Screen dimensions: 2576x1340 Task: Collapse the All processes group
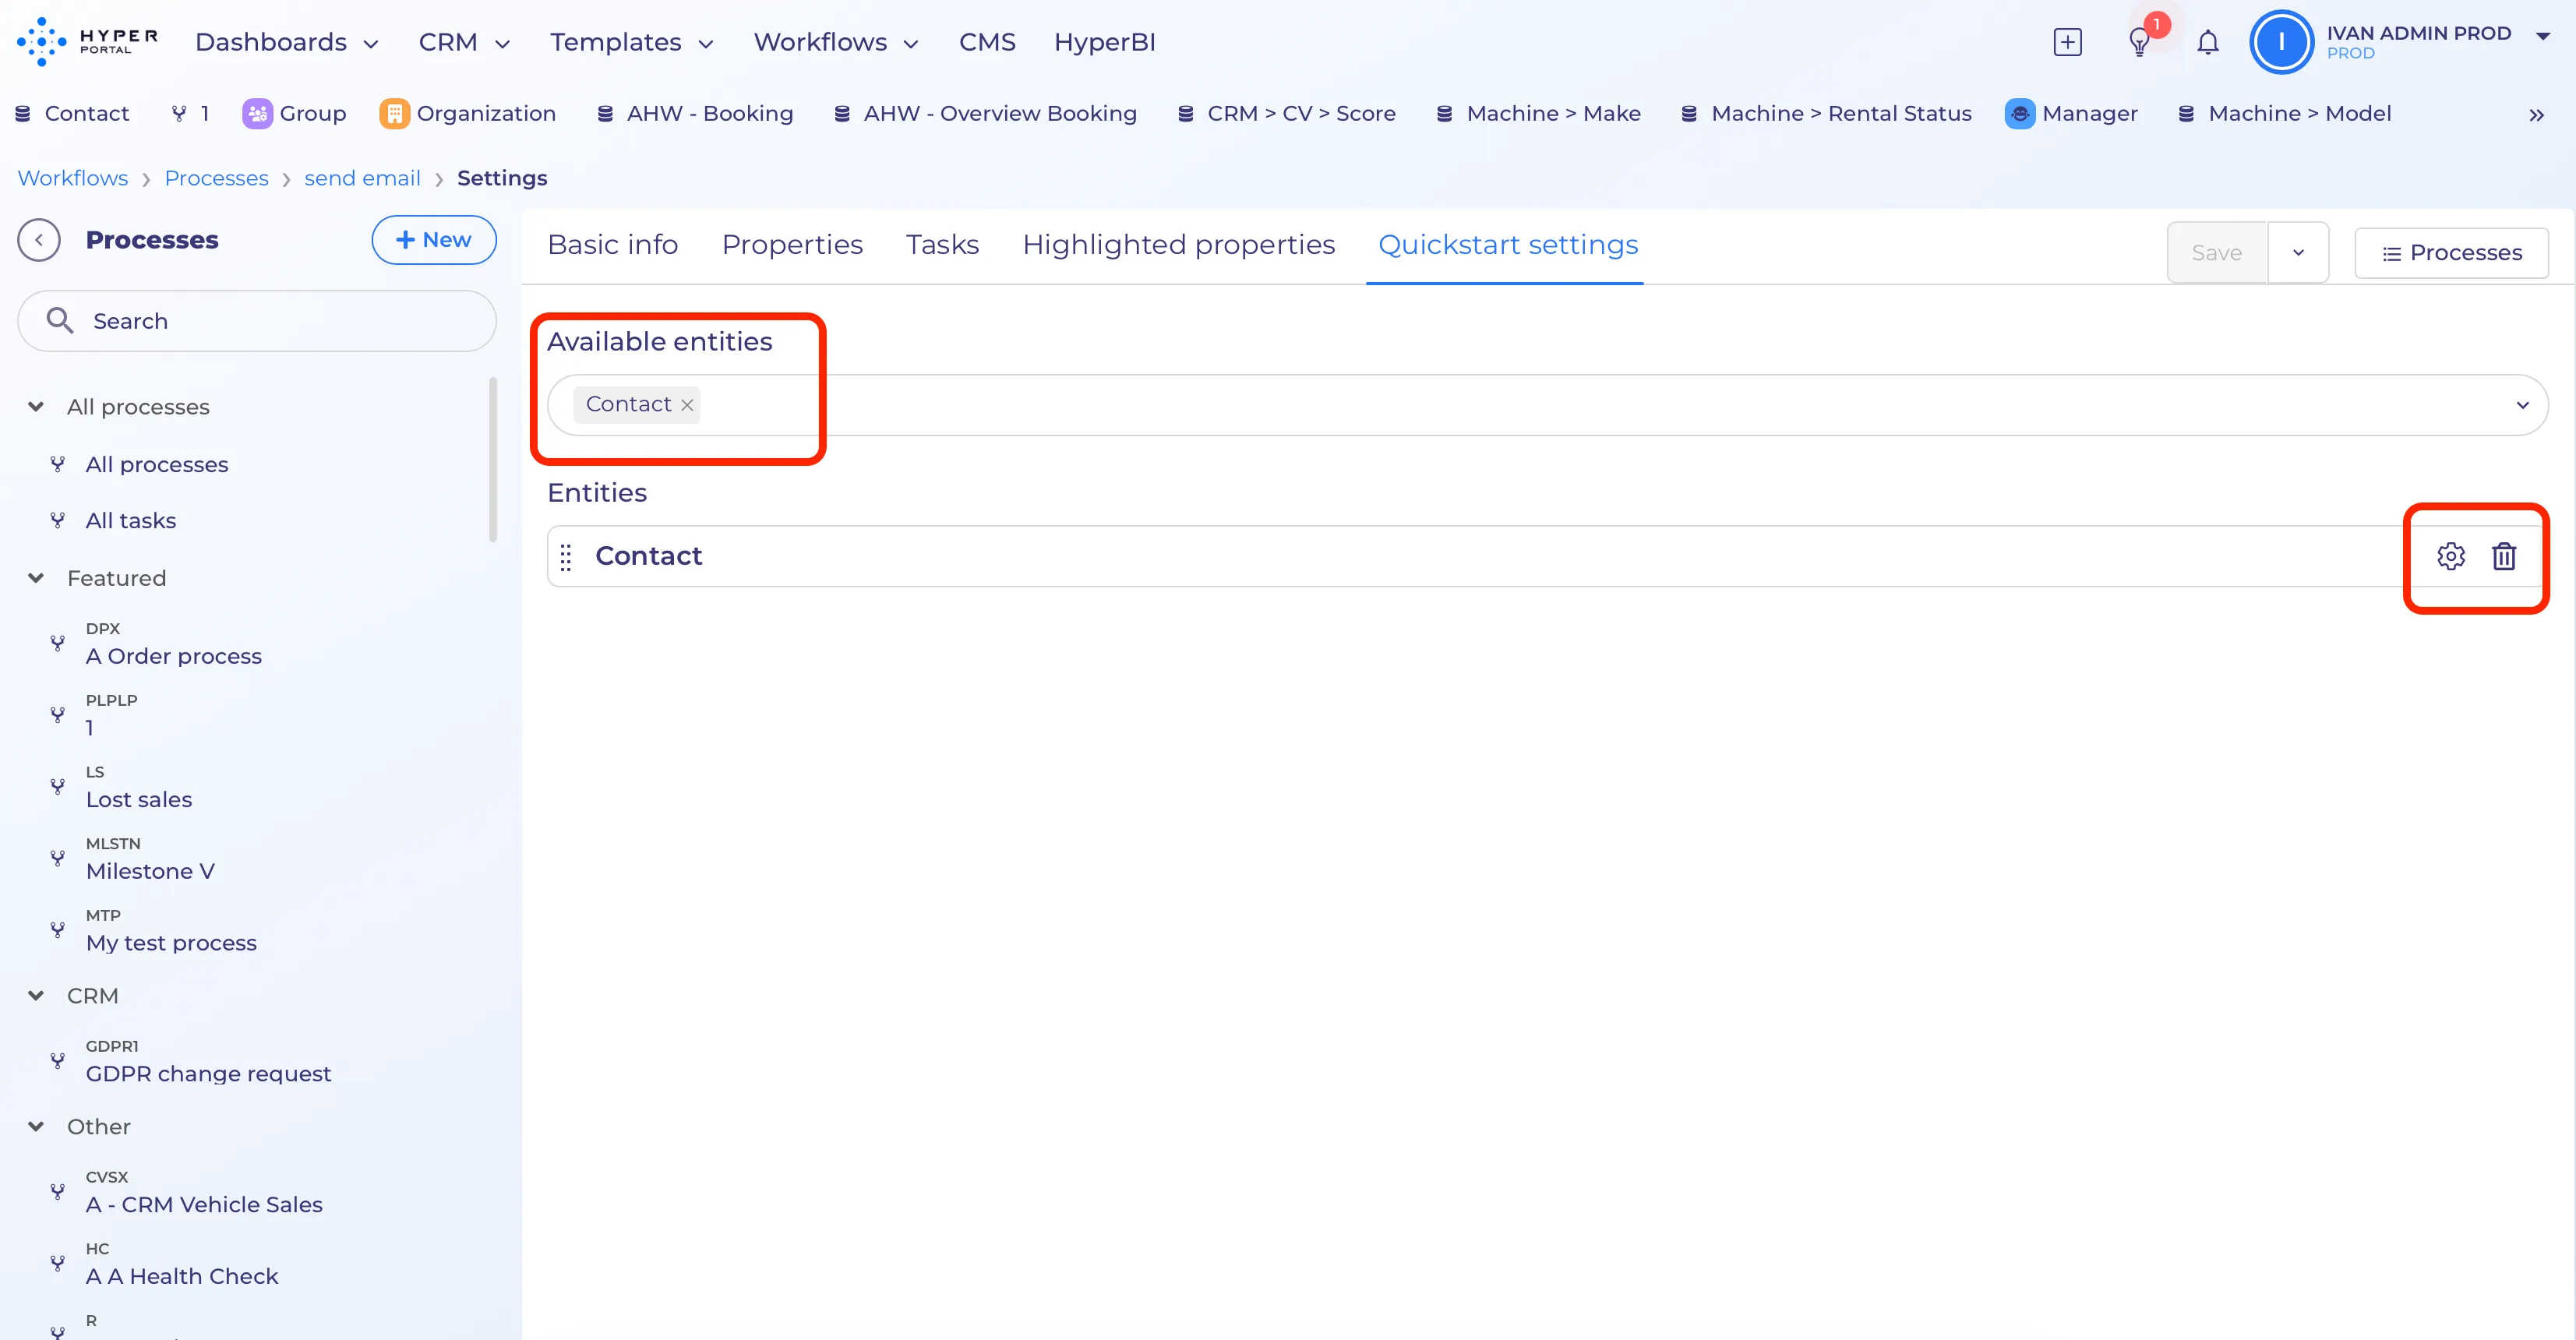(36, 407)
